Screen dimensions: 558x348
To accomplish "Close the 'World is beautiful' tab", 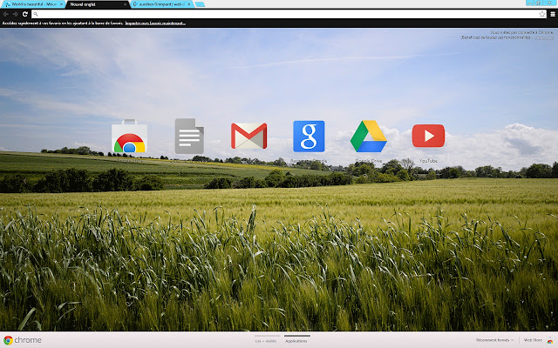I will pos(62,4).
